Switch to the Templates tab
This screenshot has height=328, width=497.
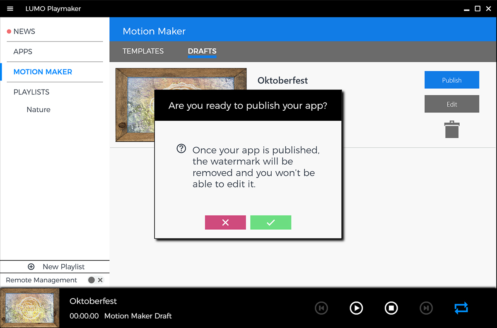pyautogui.click(x=143, y=51)
